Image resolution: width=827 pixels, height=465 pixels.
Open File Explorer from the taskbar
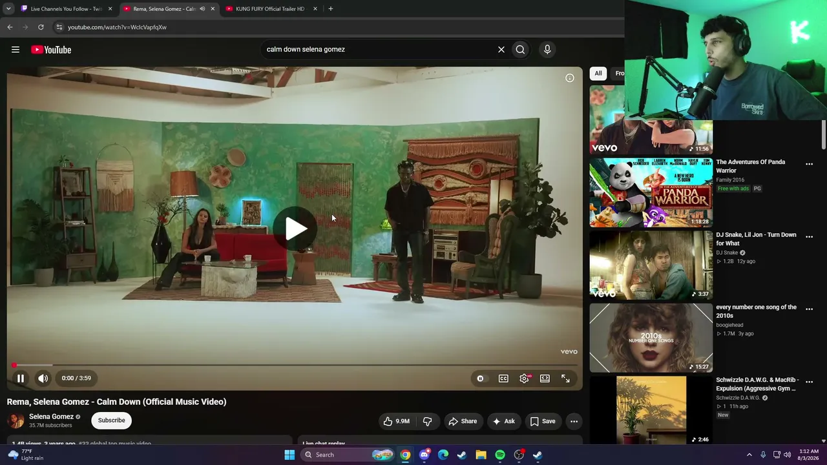pos(481,455)
